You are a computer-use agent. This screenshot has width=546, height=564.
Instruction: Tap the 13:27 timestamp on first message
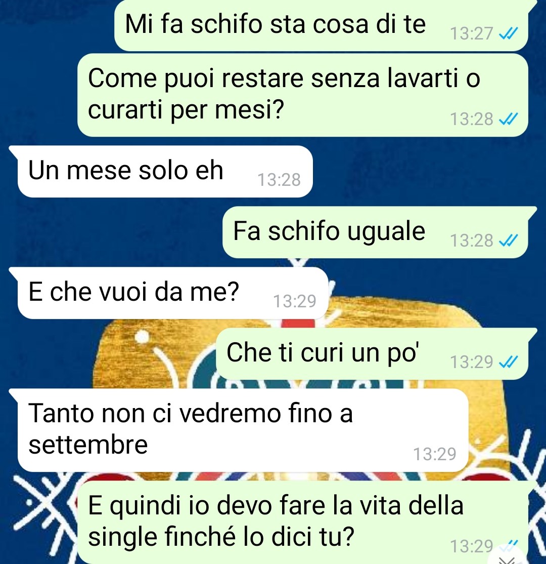click(471, 34)
